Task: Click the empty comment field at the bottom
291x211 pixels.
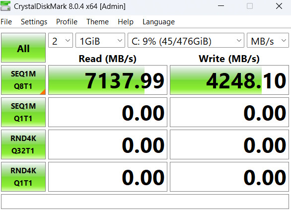Action: click(145, 202)
